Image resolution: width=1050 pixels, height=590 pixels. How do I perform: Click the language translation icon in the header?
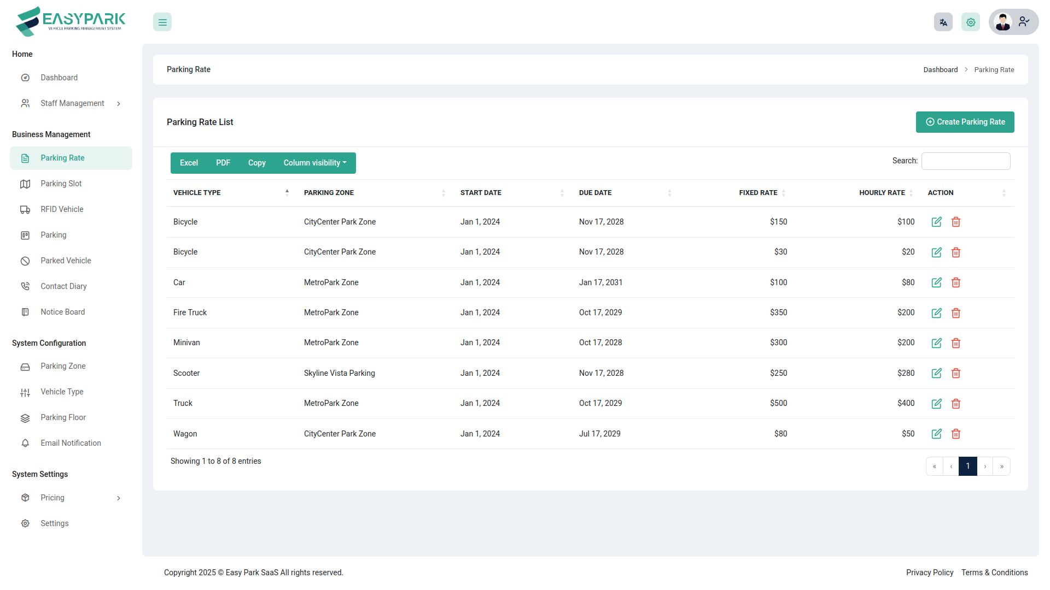[x=943, y=22]
